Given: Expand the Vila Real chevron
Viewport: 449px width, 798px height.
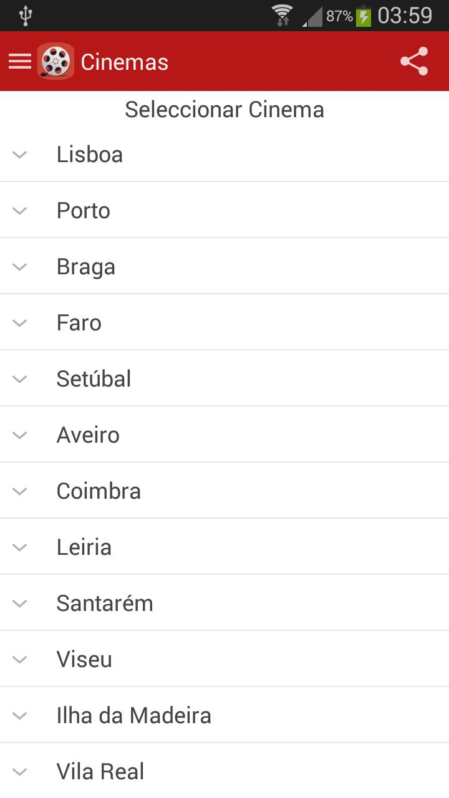Looking at the screenshot, I should click(20, 772).
